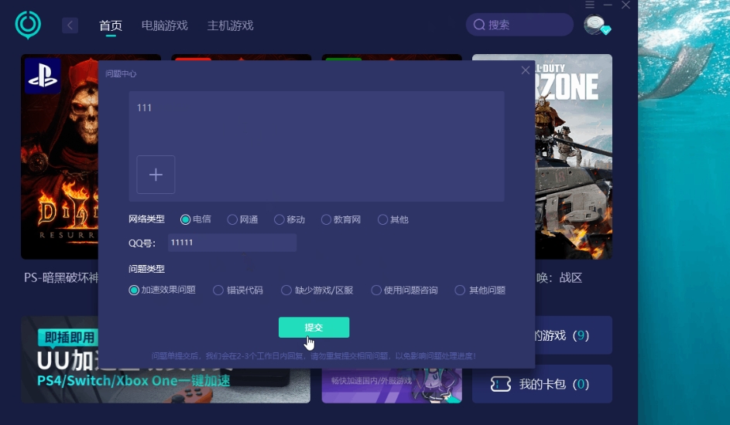Select 其他 network type
This screenshot has width=730, height=425.
(393, 219)
